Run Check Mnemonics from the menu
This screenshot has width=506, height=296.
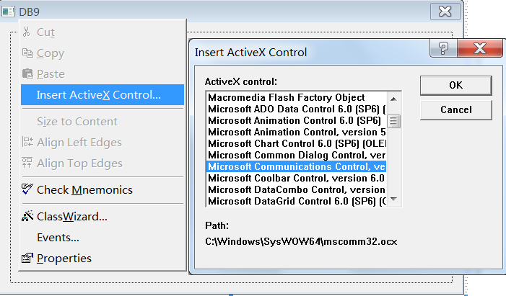(102, 189)
